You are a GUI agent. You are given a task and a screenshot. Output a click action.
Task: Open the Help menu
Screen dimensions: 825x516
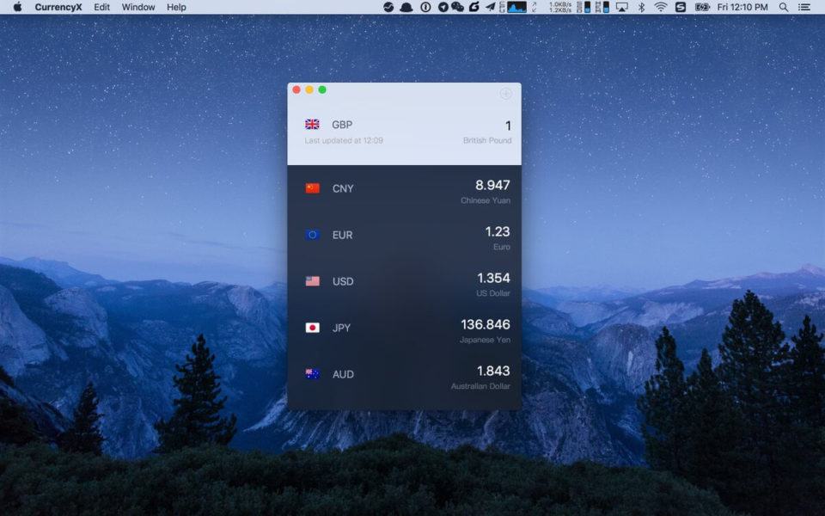pyautogui.click(x=175, y=7)
